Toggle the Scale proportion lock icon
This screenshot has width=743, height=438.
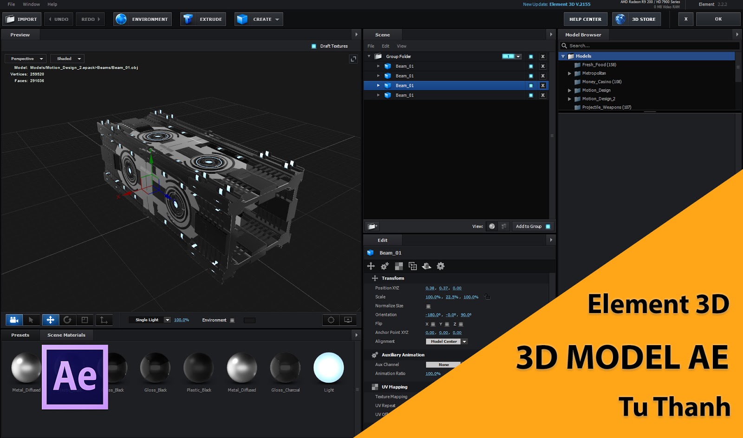point(487,297)
